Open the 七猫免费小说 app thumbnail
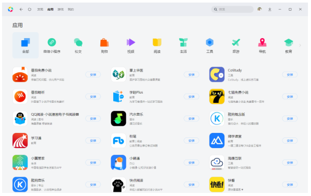 click(217, 96)
